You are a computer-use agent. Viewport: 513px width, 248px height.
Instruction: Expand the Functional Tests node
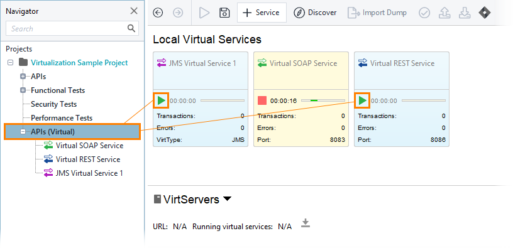click(23, 90)
